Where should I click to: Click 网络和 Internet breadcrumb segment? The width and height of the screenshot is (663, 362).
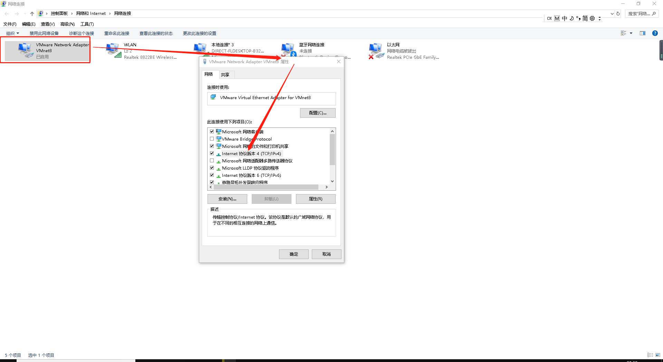[91, 13]
